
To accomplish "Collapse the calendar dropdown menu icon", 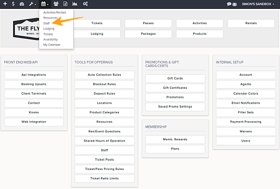I will pyautogui.click(x=45, y=4).
